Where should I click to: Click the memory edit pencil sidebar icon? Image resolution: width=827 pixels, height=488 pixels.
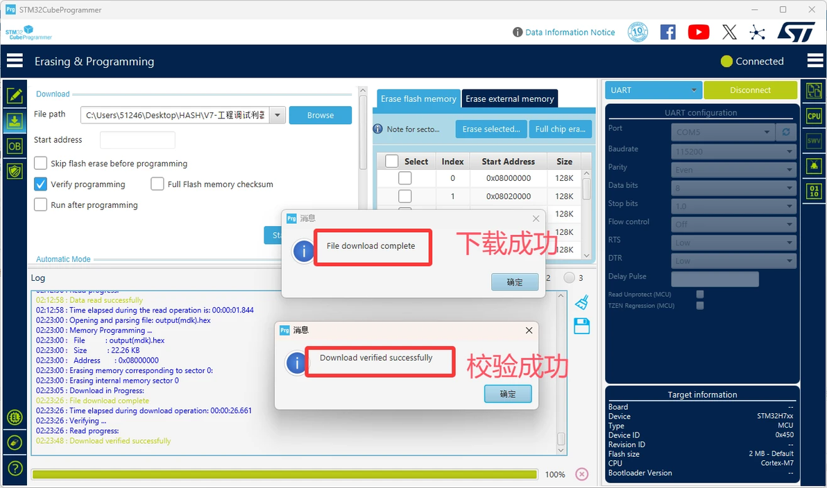coord(15,96)
